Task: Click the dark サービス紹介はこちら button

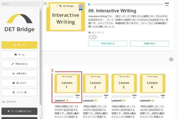Action: [19, 111]
